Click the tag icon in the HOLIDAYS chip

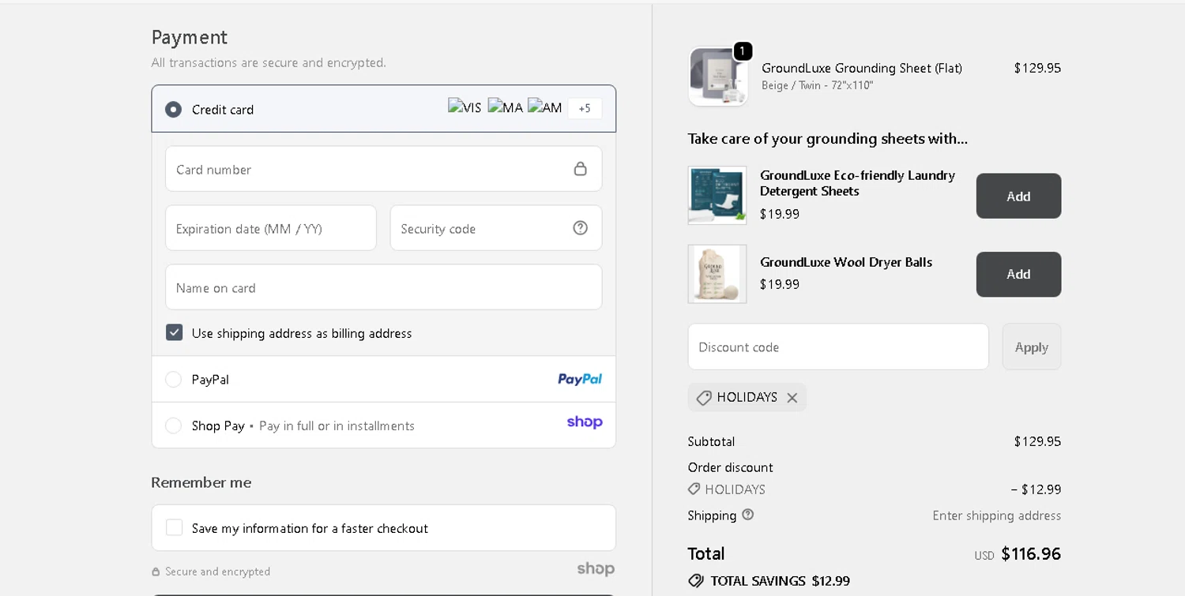(x=704, y=398)
